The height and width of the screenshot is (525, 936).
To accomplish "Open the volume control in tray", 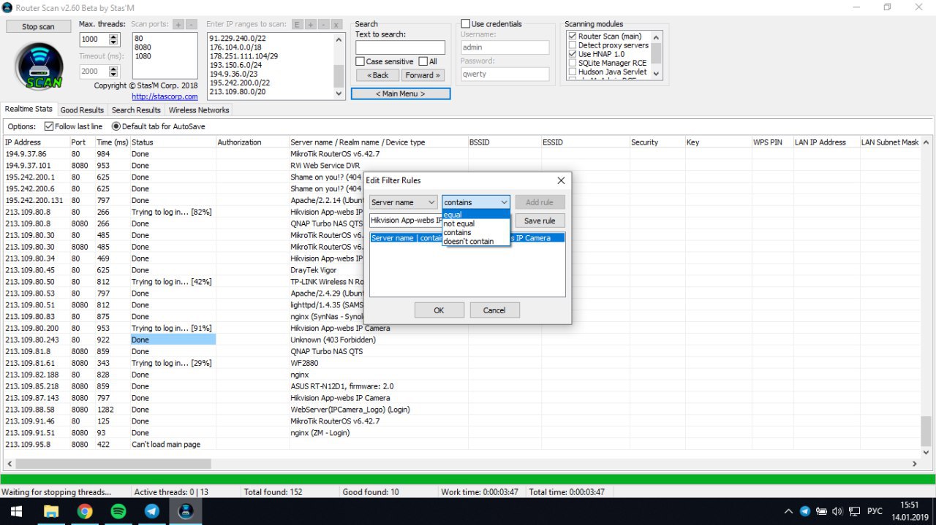I will [x=837, y=511].
